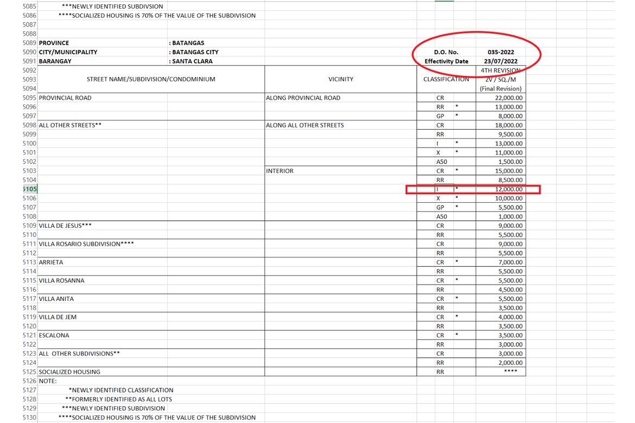Click the 'ALONG PROVINCIAL ROAD' vicinity cell
Screen dimensions: 635x423
(x=303, y=98)
